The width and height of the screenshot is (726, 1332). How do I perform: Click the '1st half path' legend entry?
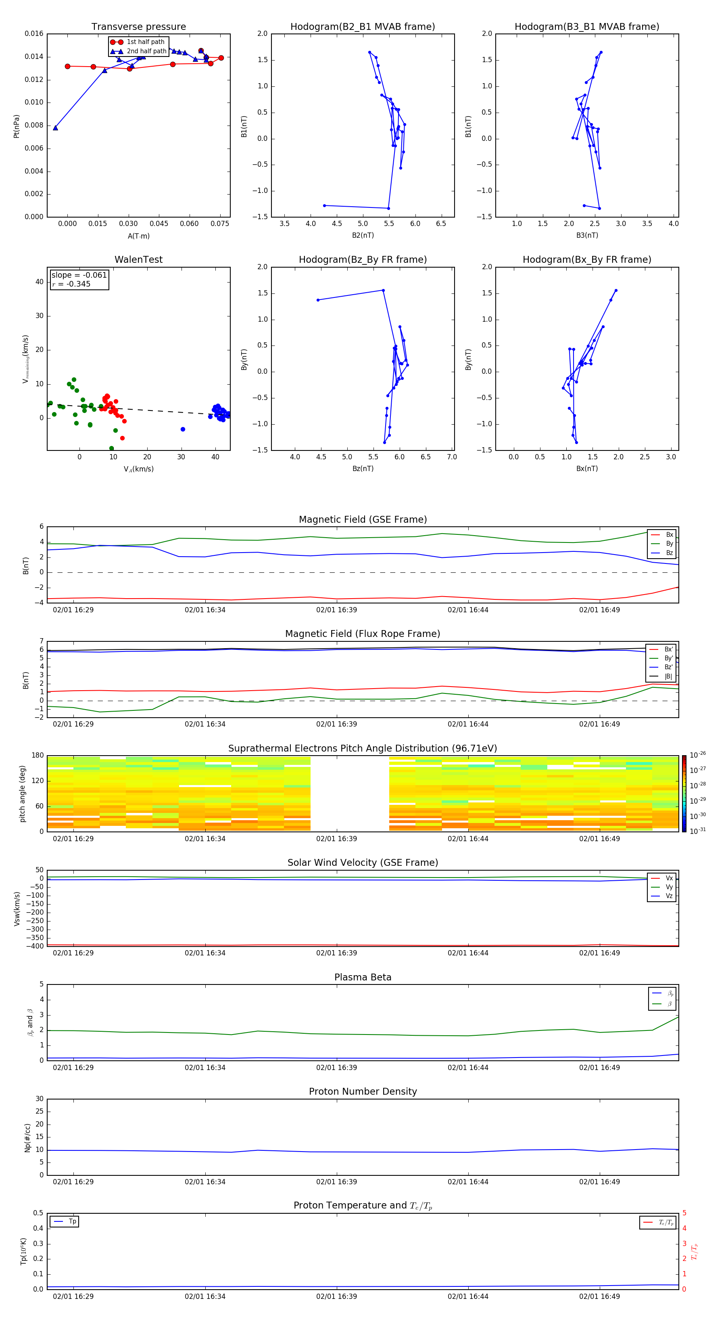click(138, 42)
